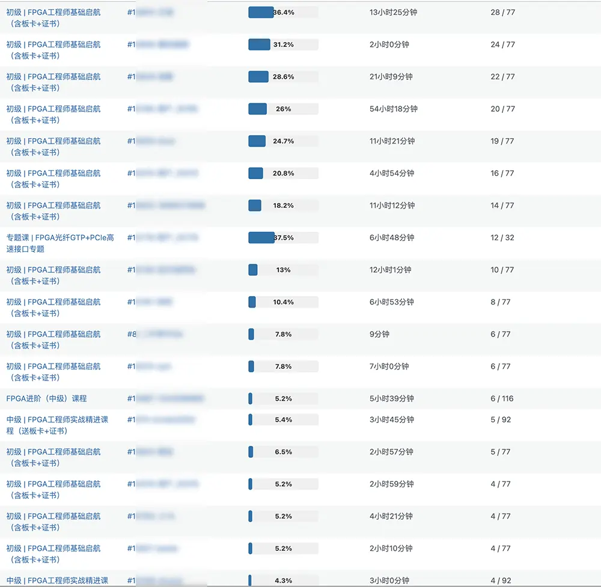Click the 37.5% progress bar
The image size is (601, 587).
(283, 237)
